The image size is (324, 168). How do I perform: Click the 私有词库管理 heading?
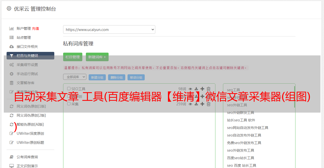[x=78, y=44]
